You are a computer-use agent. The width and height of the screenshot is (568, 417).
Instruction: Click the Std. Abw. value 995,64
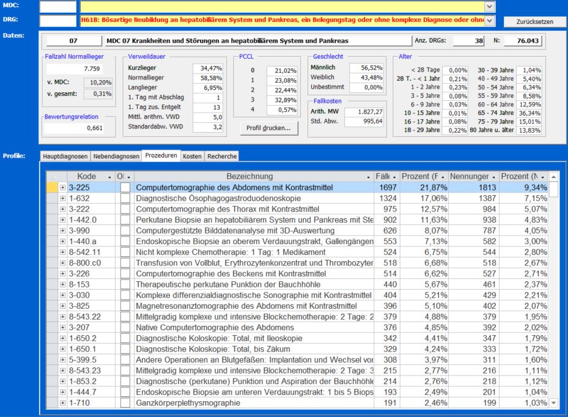click(363, 122)
